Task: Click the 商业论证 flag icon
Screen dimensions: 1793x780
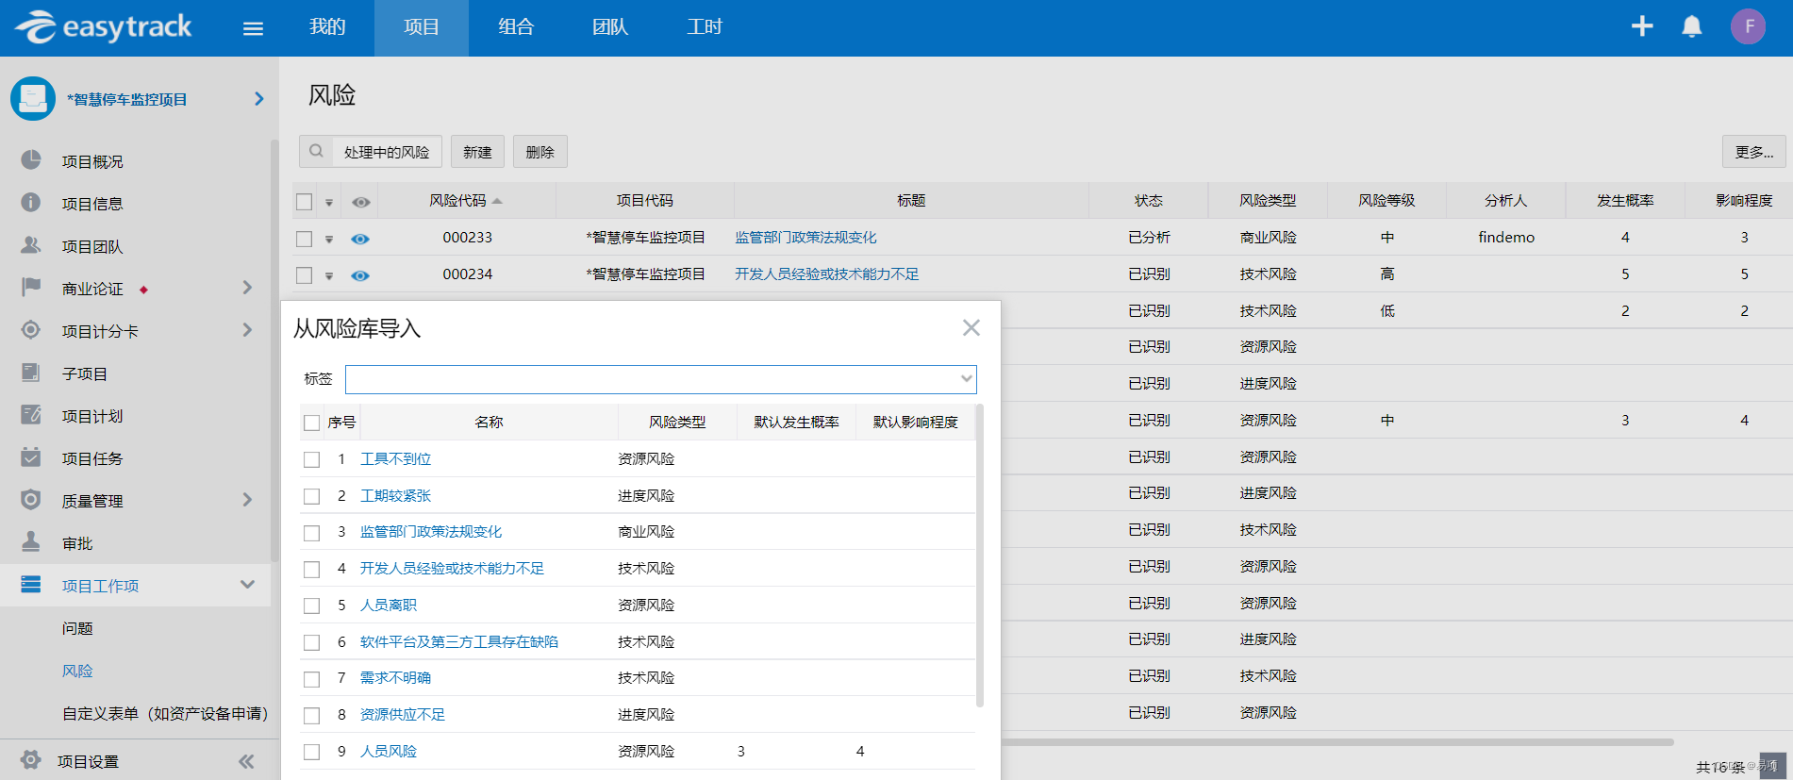Action: [x=31, y=287]
